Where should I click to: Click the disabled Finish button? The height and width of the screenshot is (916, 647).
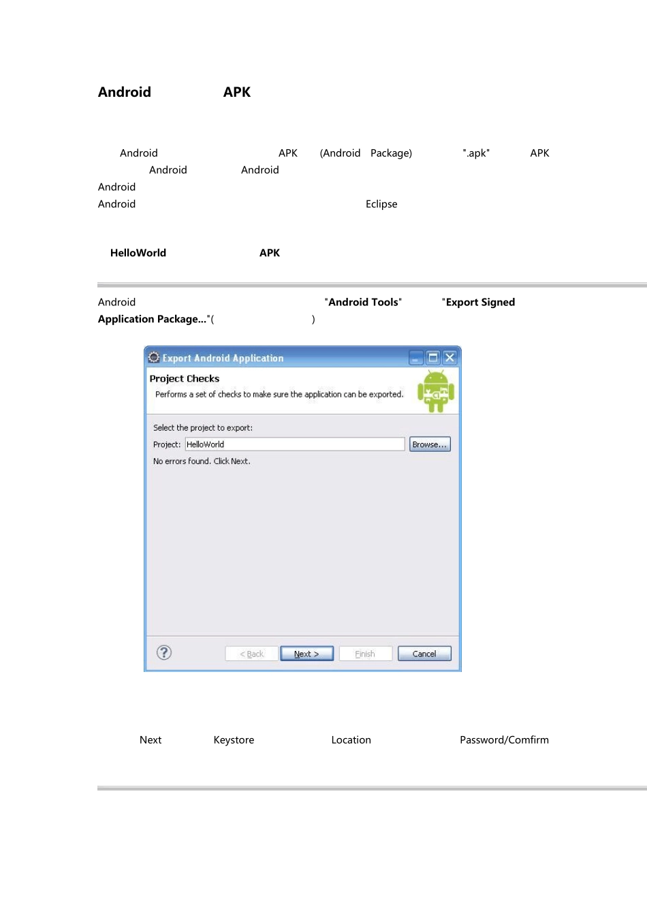coord(365,654)
